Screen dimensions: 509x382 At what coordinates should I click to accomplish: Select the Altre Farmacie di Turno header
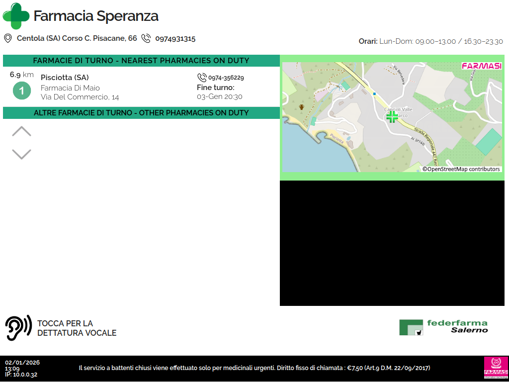[141, 113]
